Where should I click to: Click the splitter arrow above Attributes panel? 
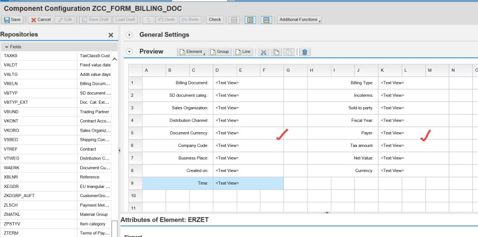pyautogui.click(x=327, y=213)
